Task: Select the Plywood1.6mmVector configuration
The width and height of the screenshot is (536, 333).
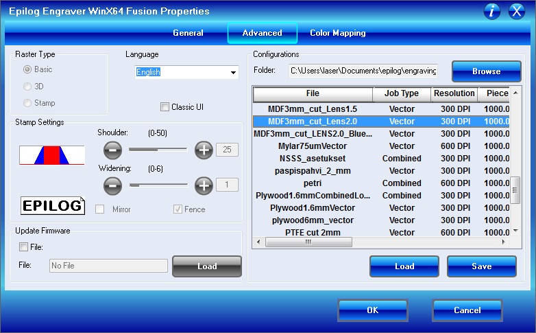Action: (381, 207)
